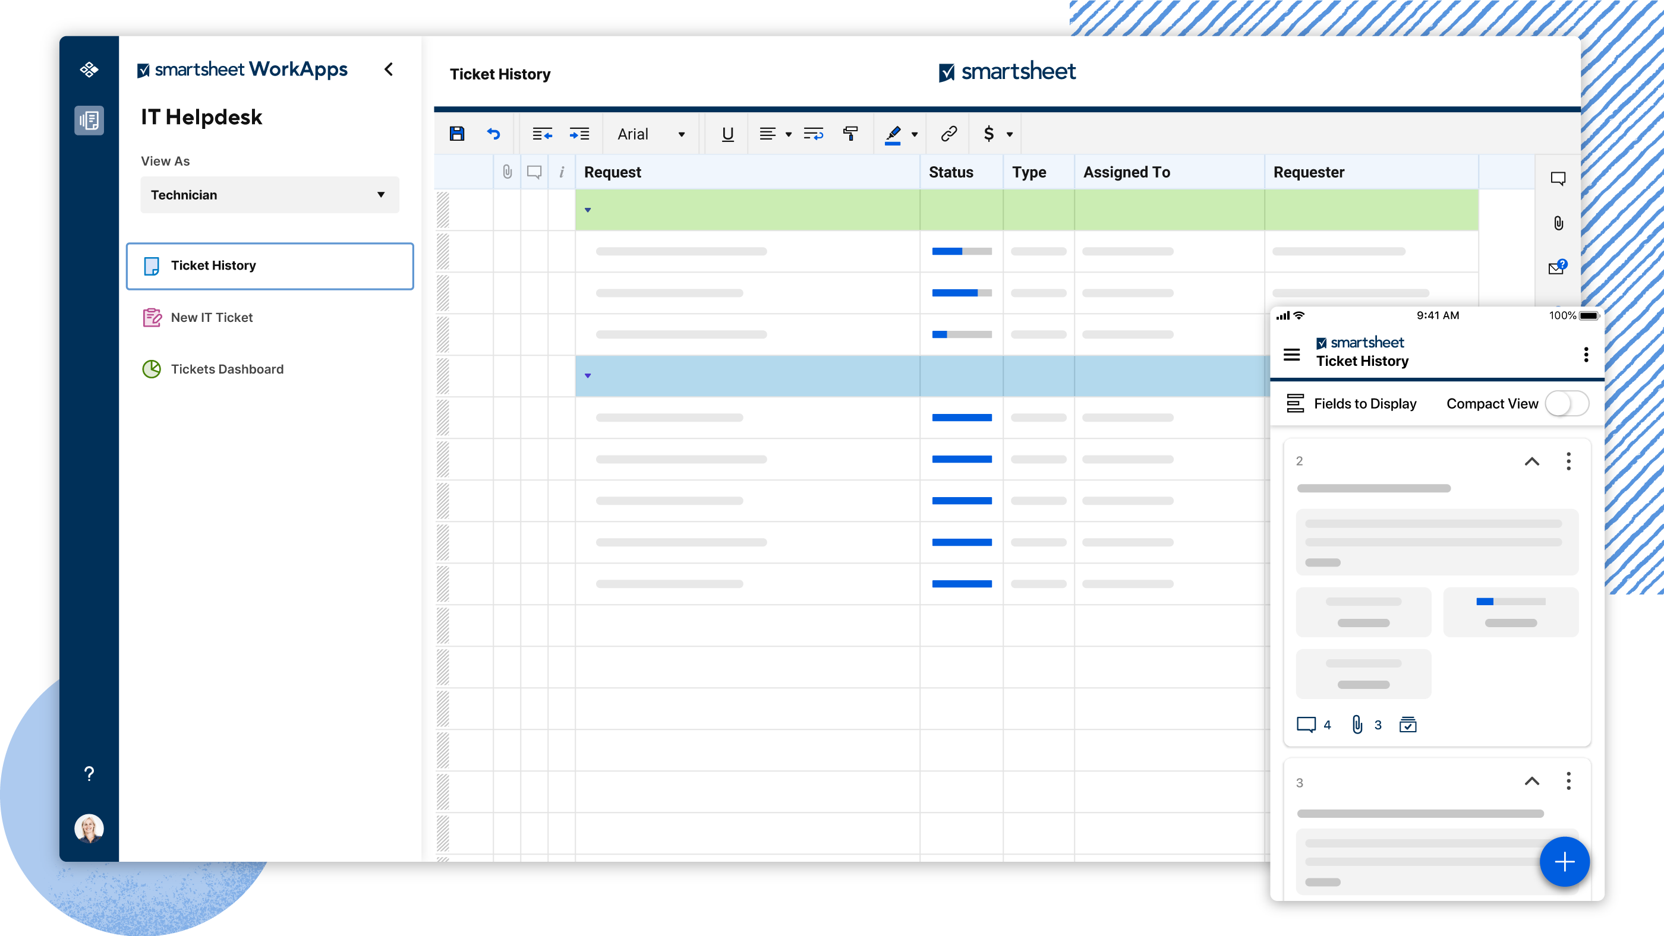Open the Technician View As dropdown
The width and height of the screenshot is (1664, 936).
click(269, 195)
